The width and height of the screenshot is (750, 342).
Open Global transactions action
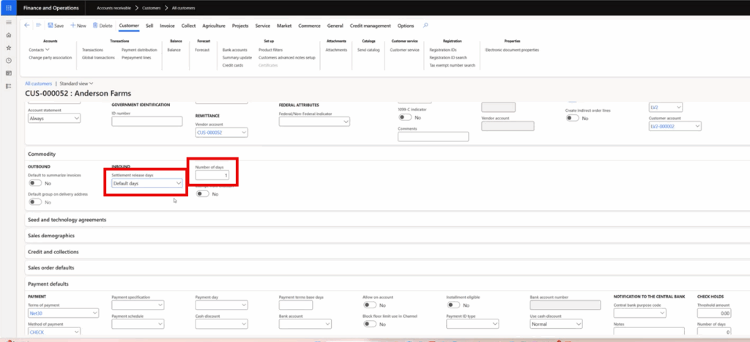99,57
